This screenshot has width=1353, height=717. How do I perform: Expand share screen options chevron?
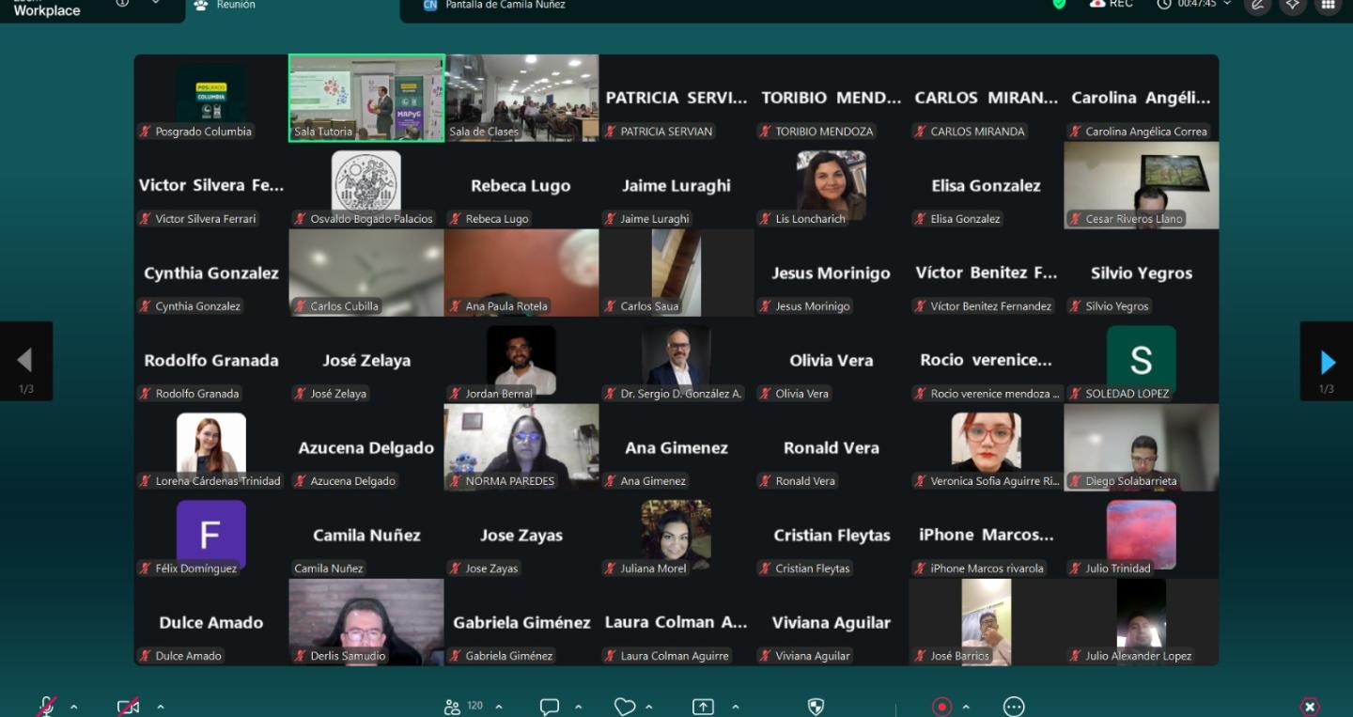[x=736, y=708]
